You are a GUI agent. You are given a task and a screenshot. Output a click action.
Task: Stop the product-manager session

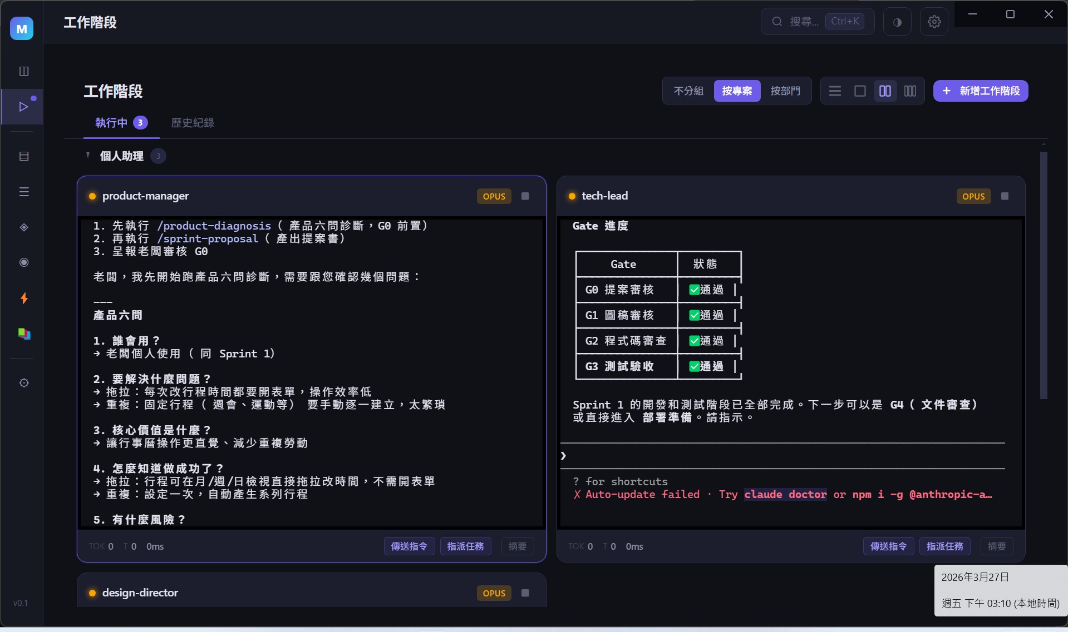(x=525, y=196)
